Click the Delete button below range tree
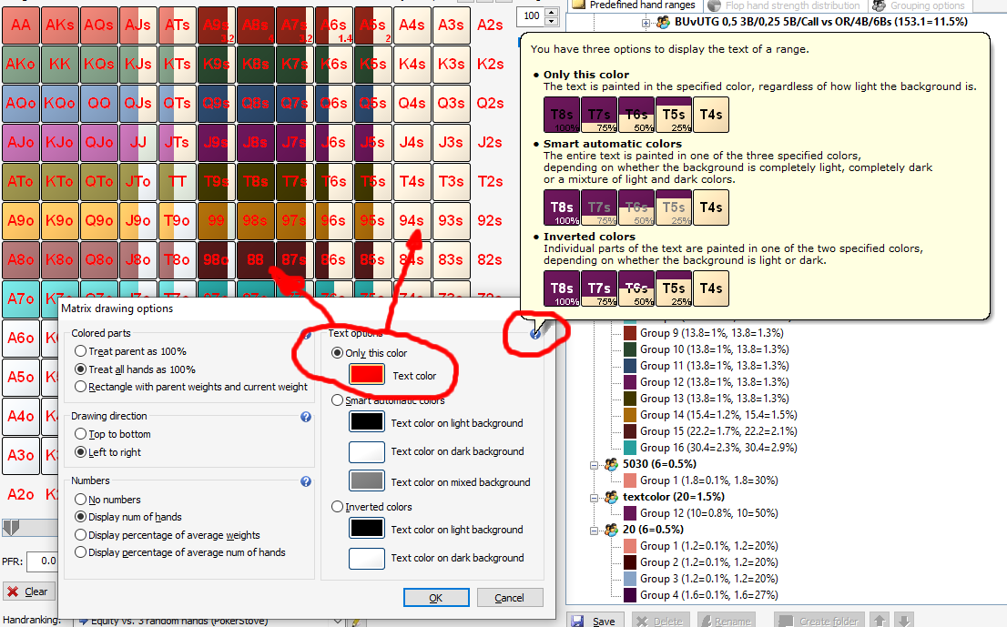 pyautogui.click(x=660, y=621)
